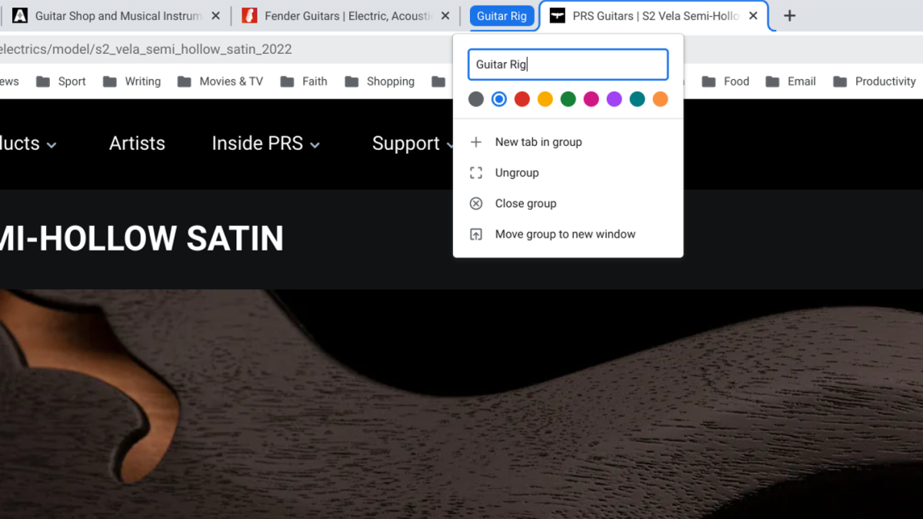
Task: Open the Email bookmarks folder
Action: pos(790,82)
